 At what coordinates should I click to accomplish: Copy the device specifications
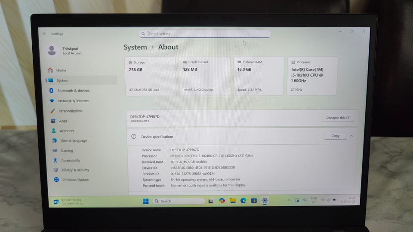(x=335, y=136)
